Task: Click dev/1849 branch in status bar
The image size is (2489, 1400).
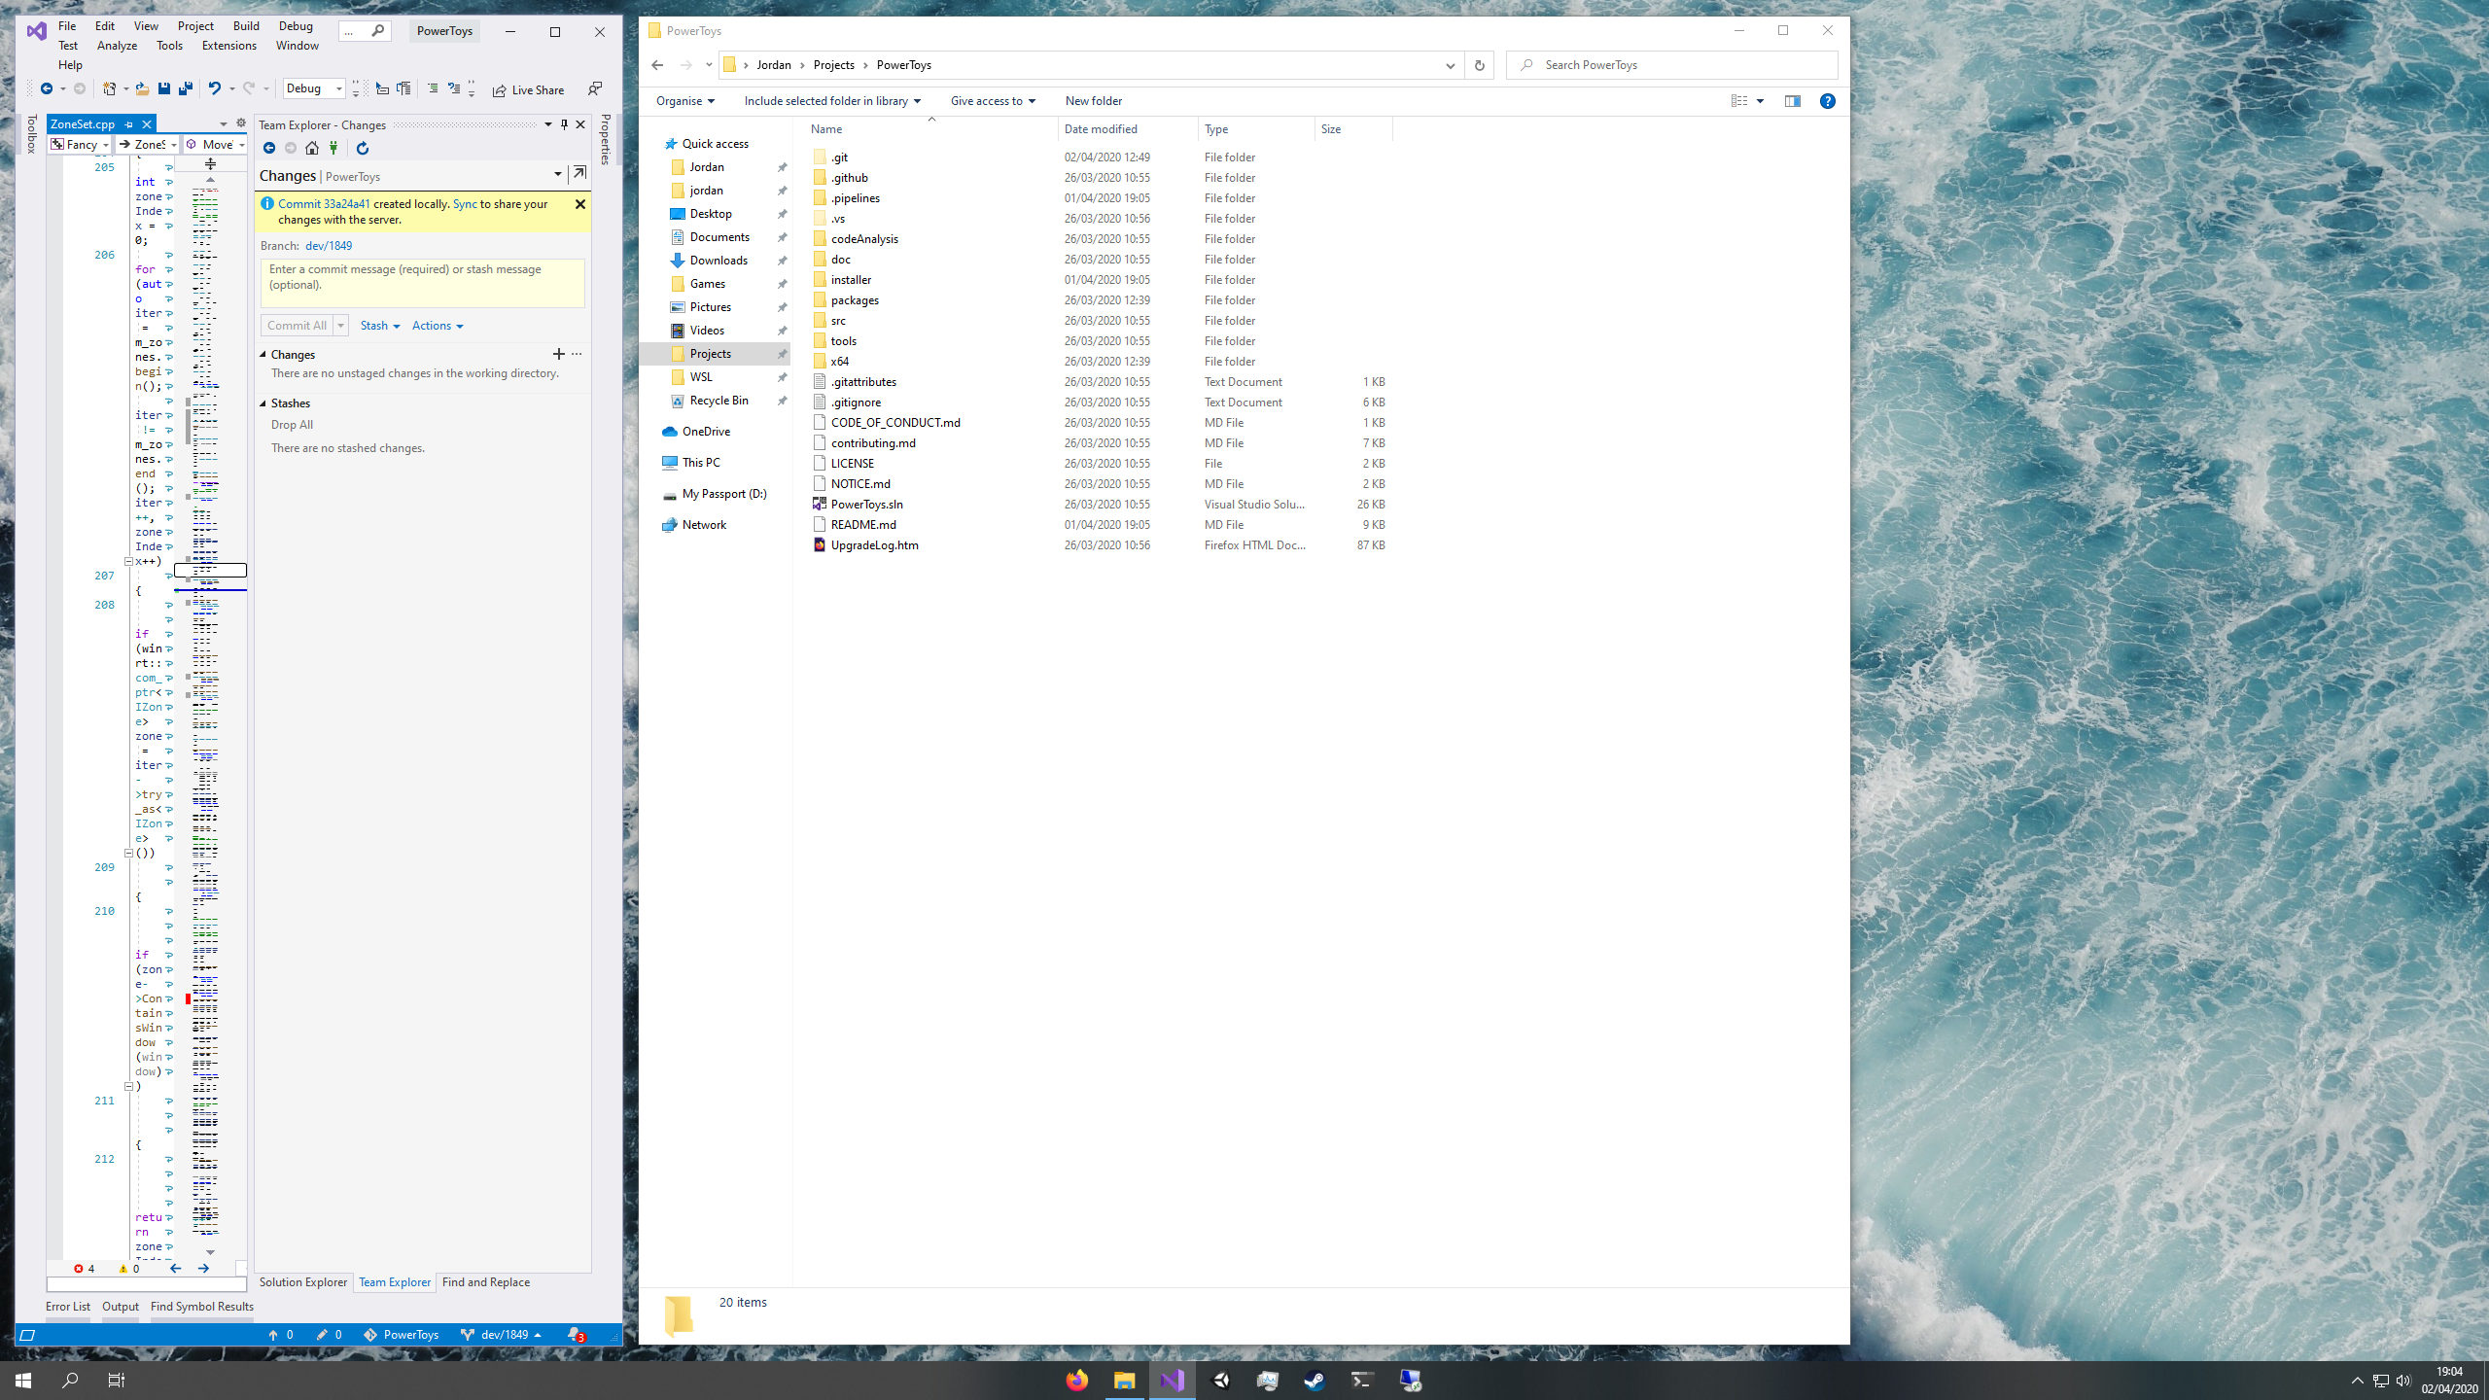Action: click(x=501, y=1335)
